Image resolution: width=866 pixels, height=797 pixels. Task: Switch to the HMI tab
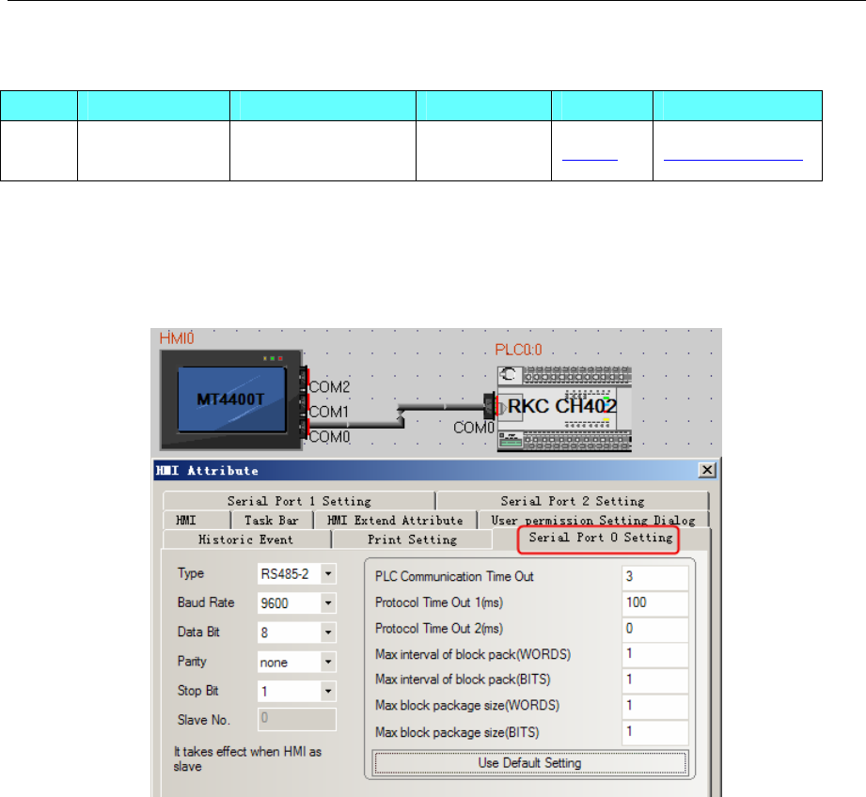click(197, 520)
